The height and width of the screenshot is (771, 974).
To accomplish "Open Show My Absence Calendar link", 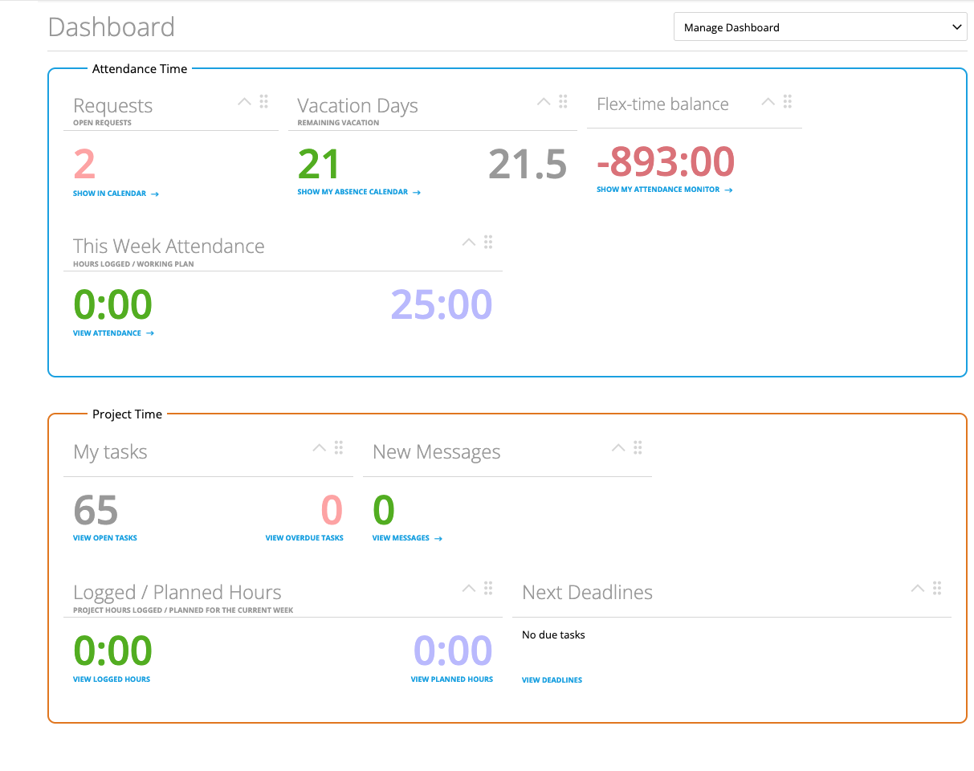I will tap(358, 192).
